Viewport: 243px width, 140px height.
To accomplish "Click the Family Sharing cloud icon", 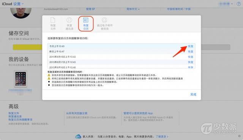I will coord(78,137).
